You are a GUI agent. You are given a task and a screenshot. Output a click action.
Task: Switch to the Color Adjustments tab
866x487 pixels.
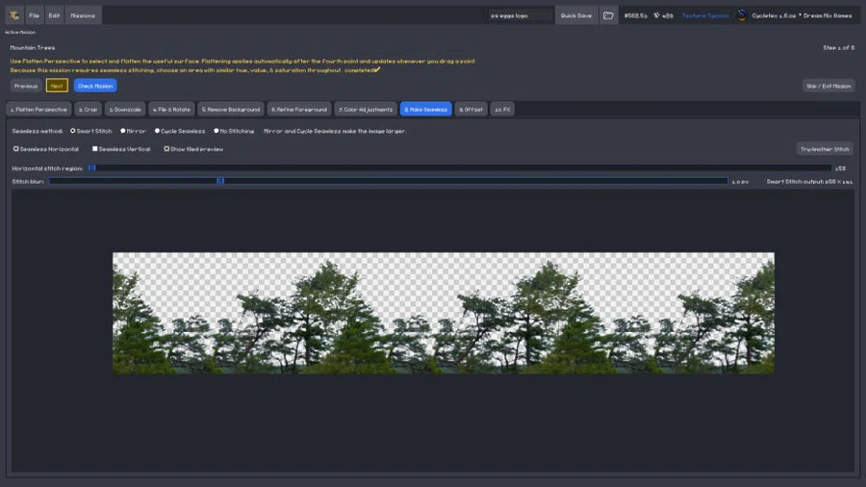(366, 110)
